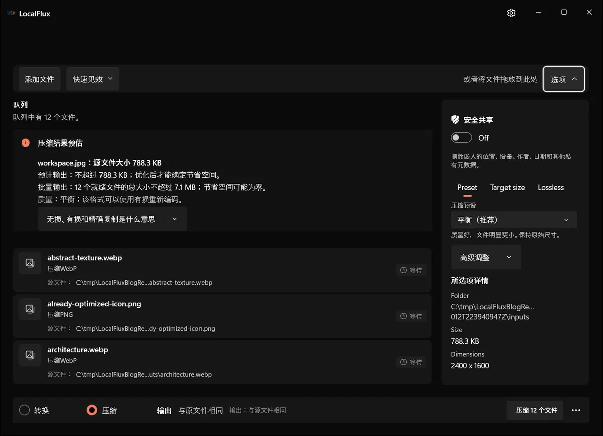Select image icon of architecture.webp
This screenshot has height=436, width=603.
(x=30, y=355)
